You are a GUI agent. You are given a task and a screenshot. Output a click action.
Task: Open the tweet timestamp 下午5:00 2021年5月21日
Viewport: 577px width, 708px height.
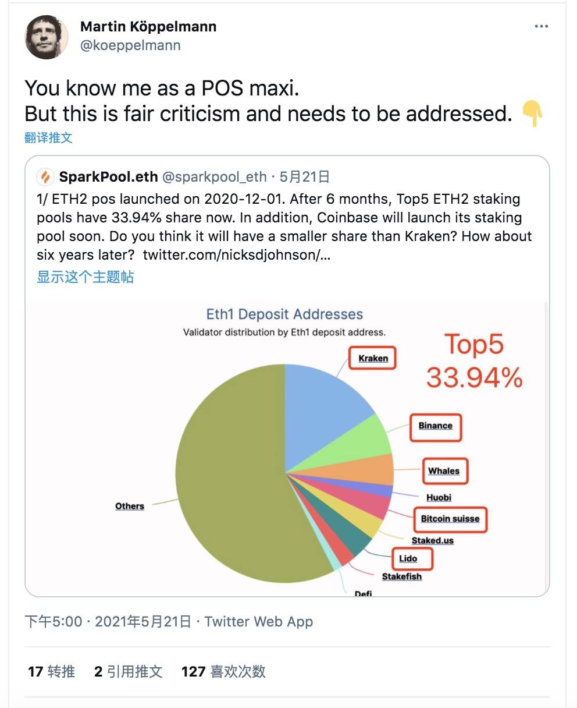pos(108,621)
